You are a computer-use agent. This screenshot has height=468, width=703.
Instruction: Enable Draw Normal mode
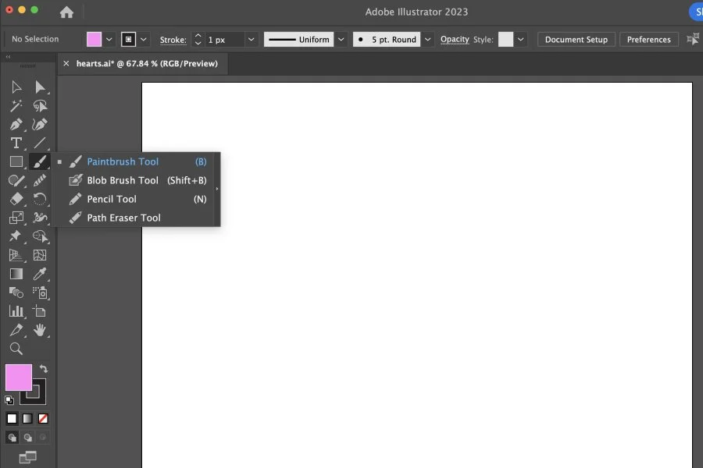[x=12, y=438]
